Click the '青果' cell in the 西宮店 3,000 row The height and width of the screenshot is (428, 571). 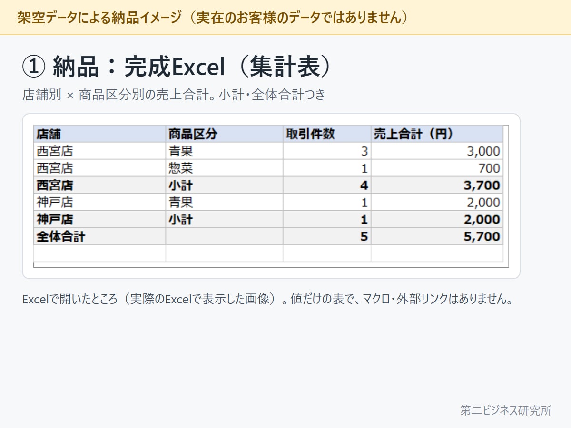click(224, 151)
